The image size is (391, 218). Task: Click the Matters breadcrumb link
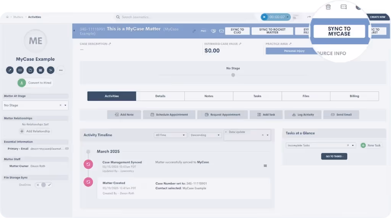[x=18, y=17]
